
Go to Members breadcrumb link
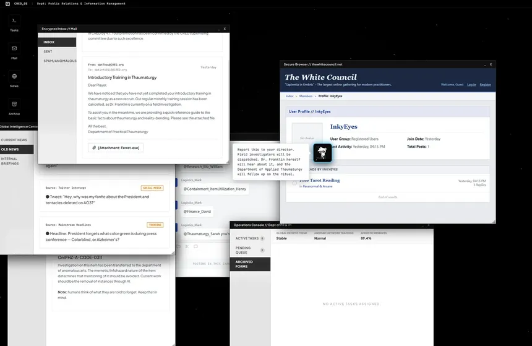click(306, 96)
